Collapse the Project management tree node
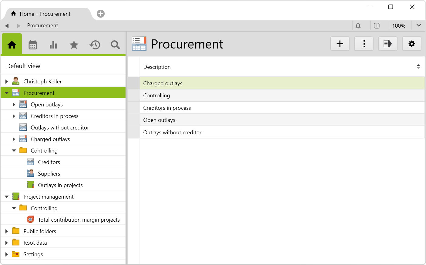This screenshot has width=426, height=265. [7, 197]
